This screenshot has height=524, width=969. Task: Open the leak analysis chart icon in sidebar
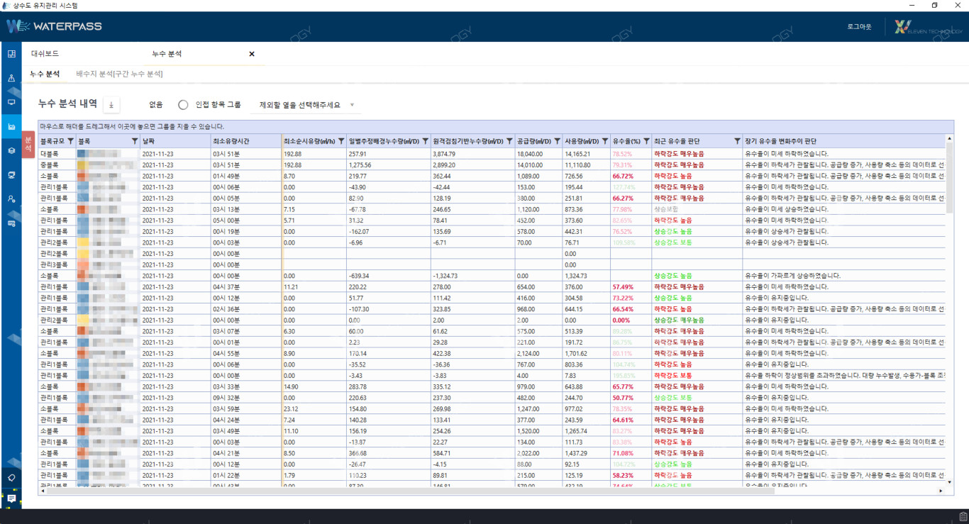click(x=11, y=127)
